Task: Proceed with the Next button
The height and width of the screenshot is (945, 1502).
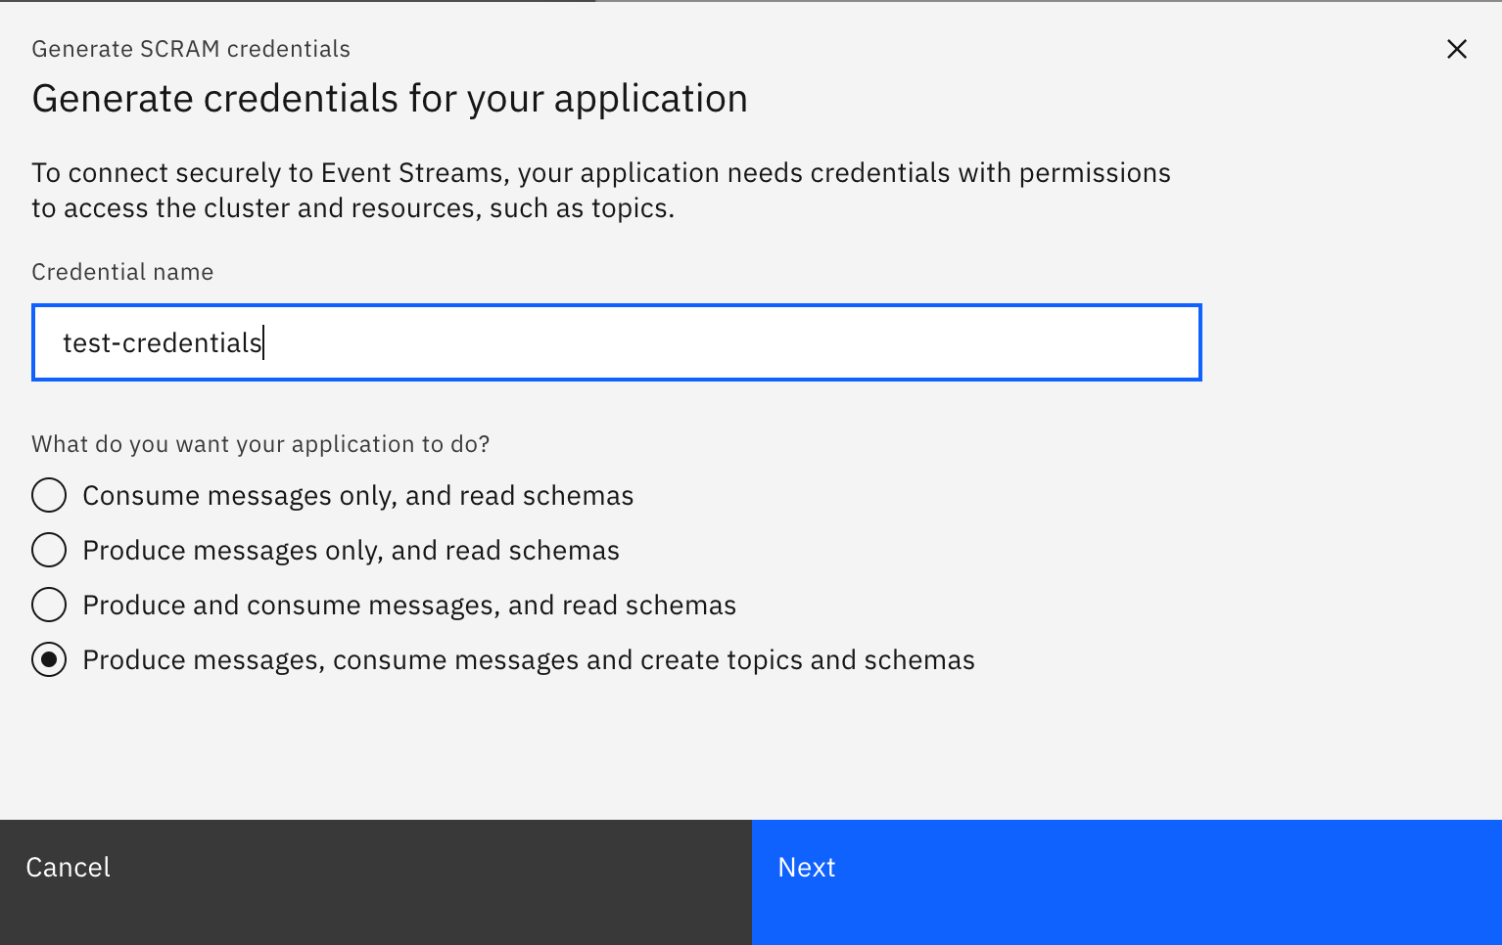Action: pyautogui.click(x=1127, y=882)
